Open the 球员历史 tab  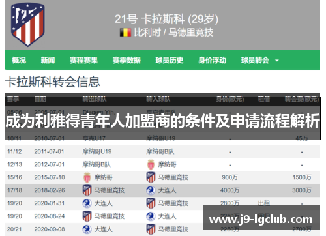[170, 60]
